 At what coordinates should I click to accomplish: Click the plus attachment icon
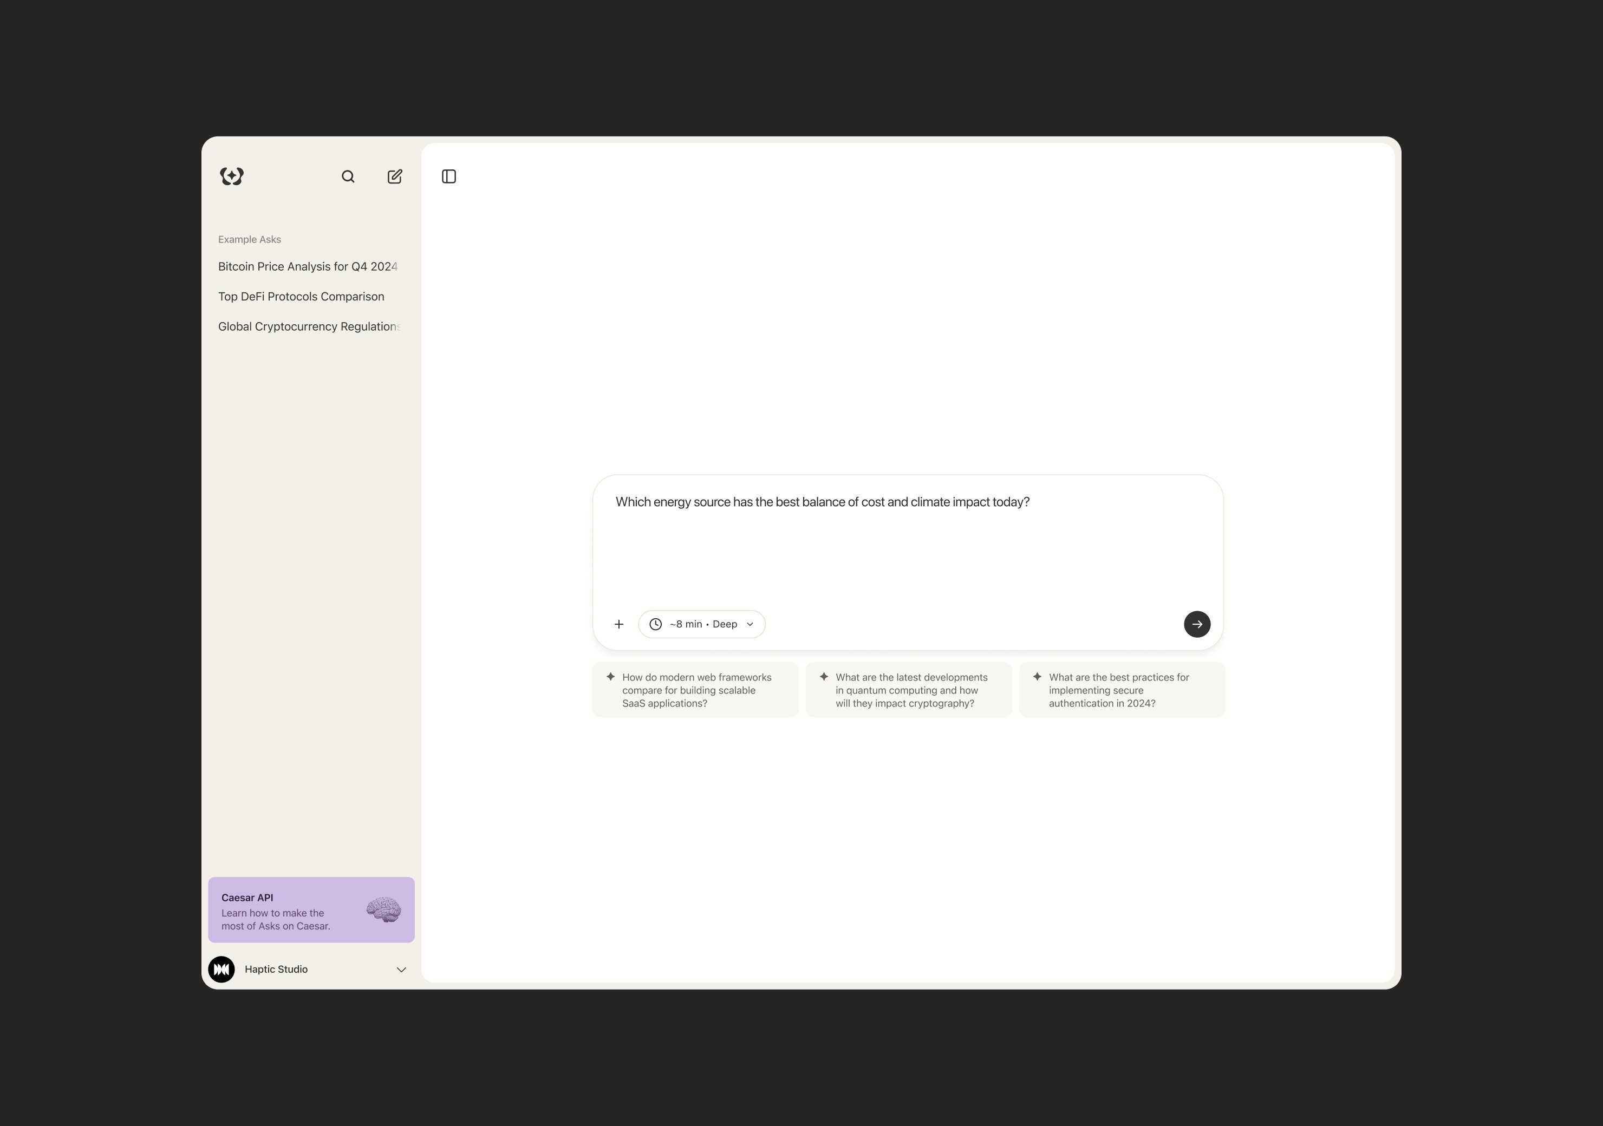pyautogui.click(x=618, y=624)
